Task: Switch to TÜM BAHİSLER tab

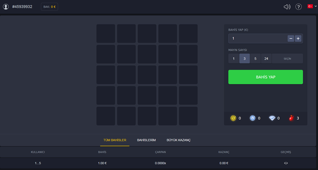Action: (115, 140)
